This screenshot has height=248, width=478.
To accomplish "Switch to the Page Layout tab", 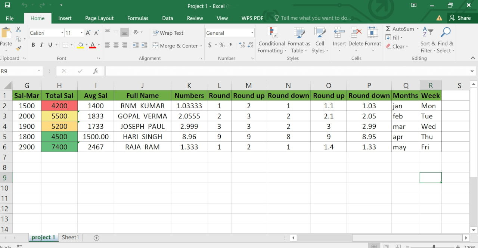I will point(99,18).
